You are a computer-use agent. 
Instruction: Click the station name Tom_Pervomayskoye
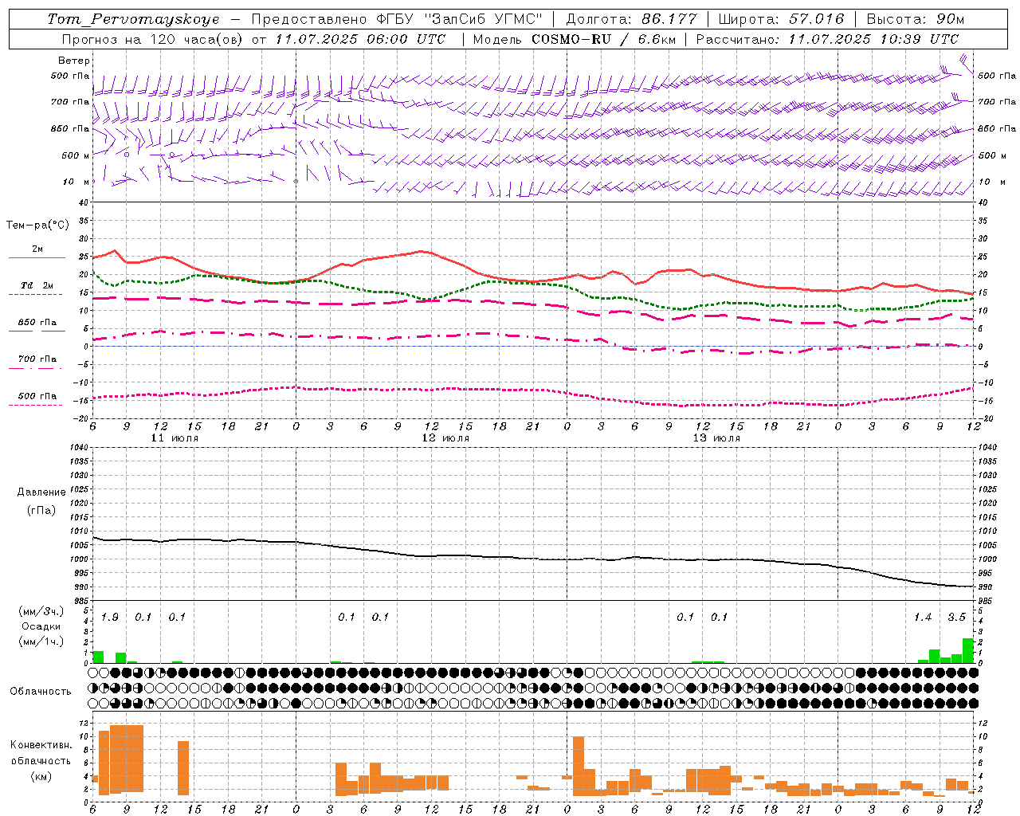pos(132,20)
